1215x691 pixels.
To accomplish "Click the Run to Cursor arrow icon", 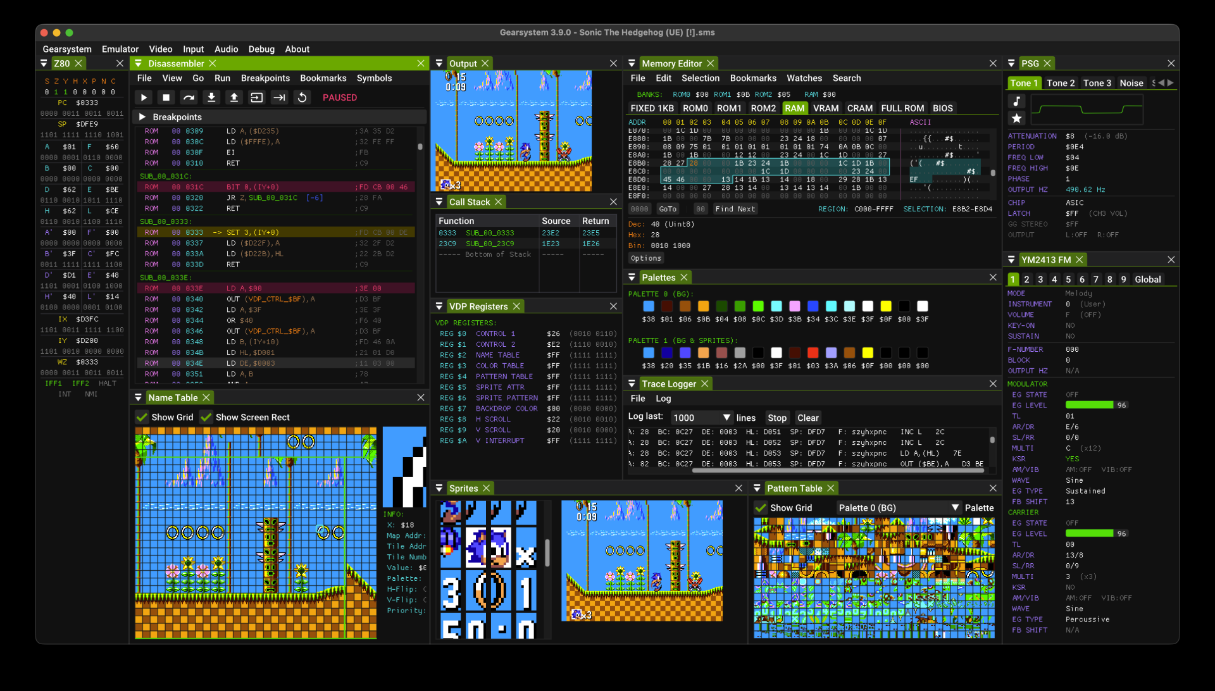I will pos(279,97).
